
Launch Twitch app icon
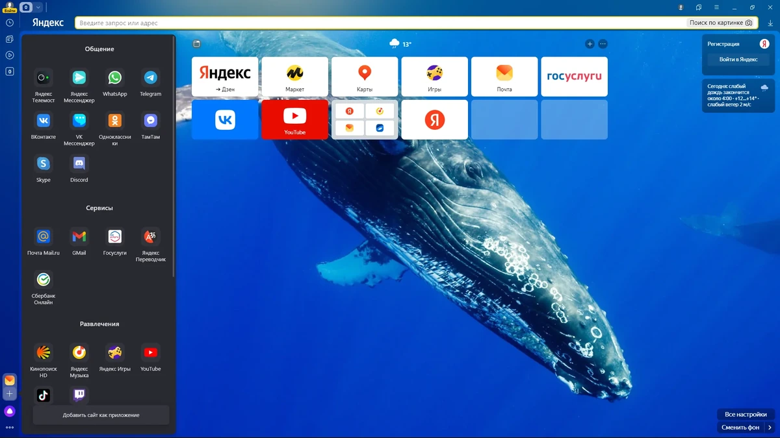79,395
